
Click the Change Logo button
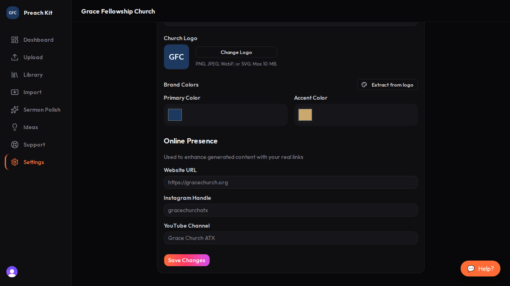tap(236, 52)
